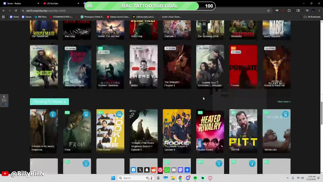Screen dimensions: 323x182
Task: Reload the current page
Action: [x=16, y=11]
